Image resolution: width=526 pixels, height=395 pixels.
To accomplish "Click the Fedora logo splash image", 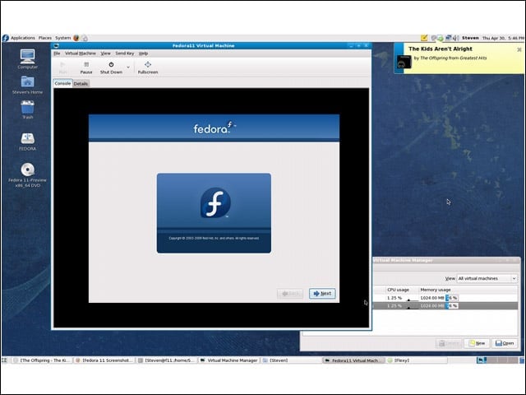I will coord(214,213).
